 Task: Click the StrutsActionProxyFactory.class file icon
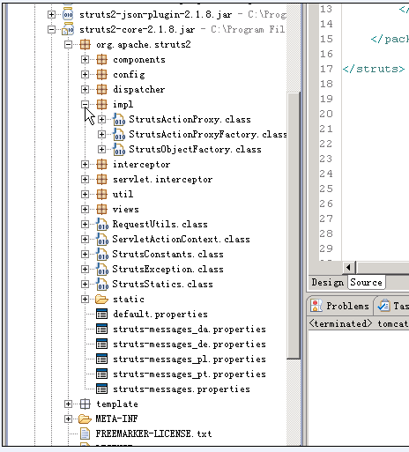coord(119,134)
